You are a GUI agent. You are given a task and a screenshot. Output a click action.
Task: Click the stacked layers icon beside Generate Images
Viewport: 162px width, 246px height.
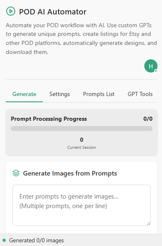(16, 173)
